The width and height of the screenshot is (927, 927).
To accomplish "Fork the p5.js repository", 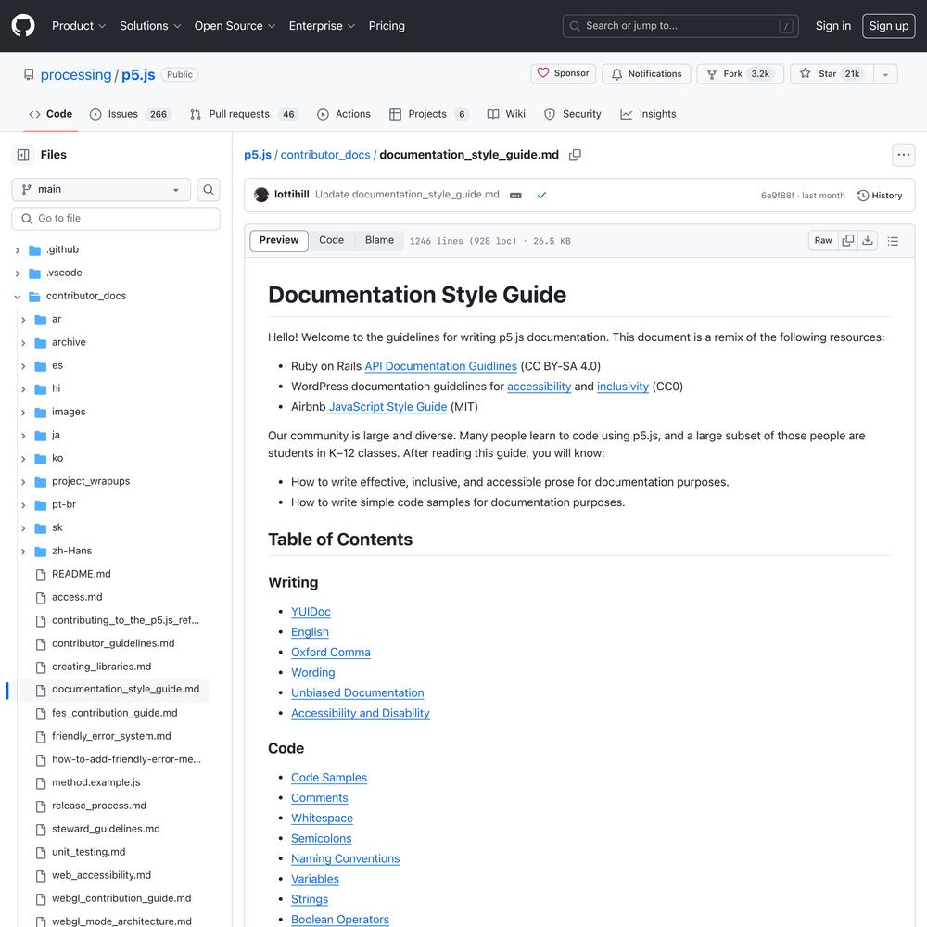I will coord(740,74).
